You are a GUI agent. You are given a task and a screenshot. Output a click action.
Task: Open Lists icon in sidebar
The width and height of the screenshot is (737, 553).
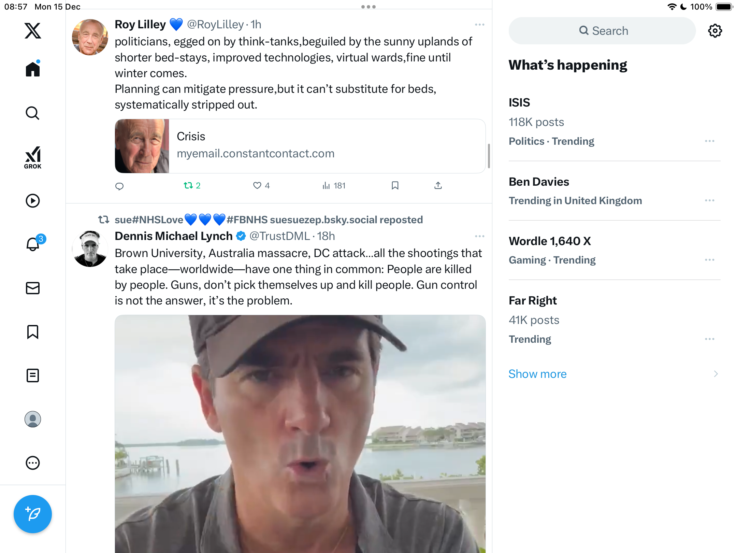click(33, 375)
